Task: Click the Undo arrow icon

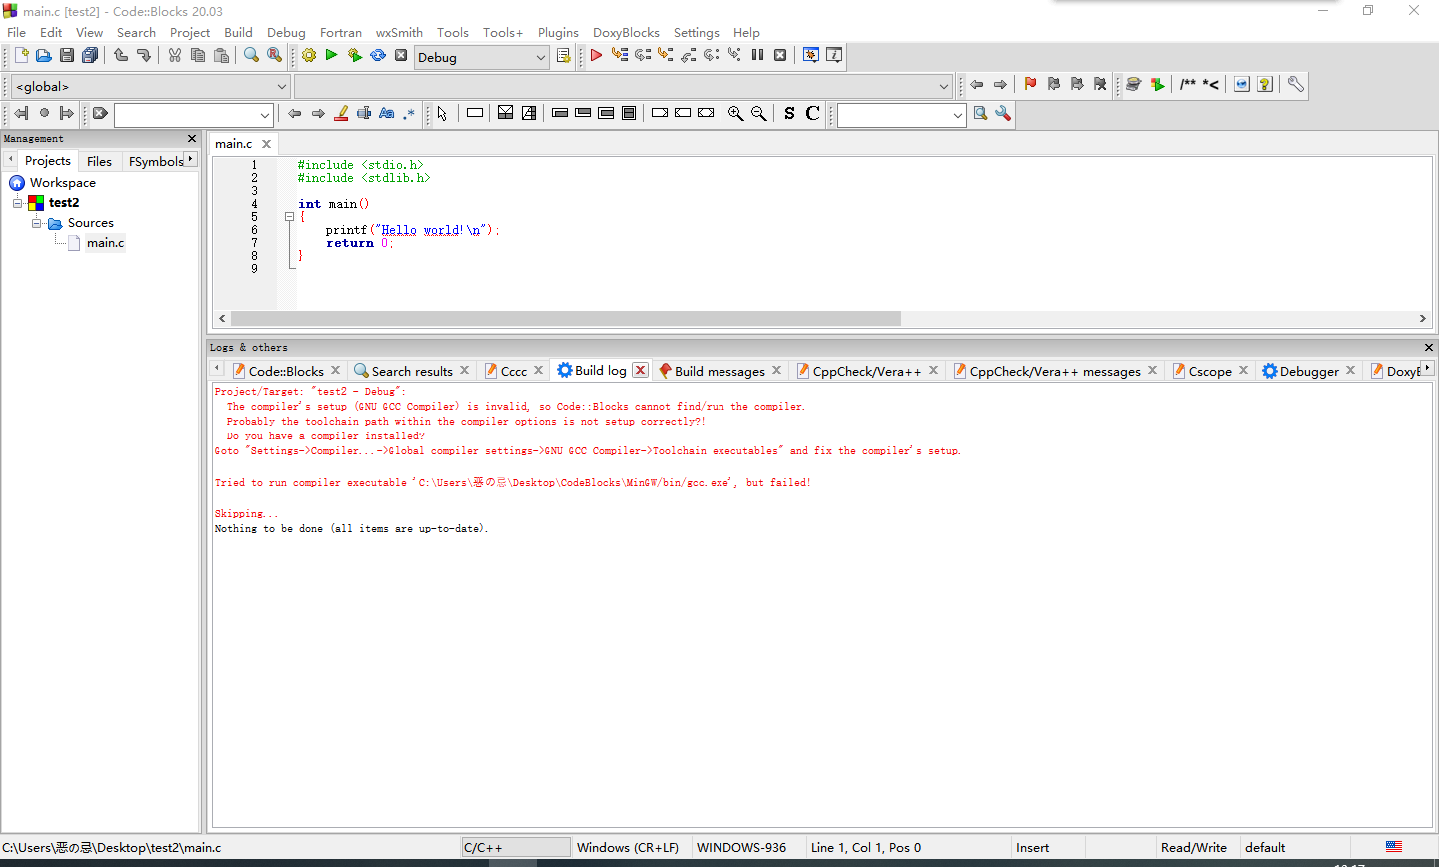Action: click(x=121, y=56)
